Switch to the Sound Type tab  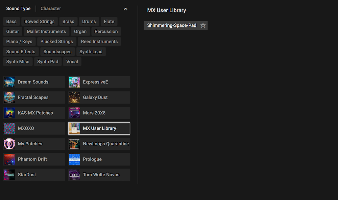pos(18,9)
